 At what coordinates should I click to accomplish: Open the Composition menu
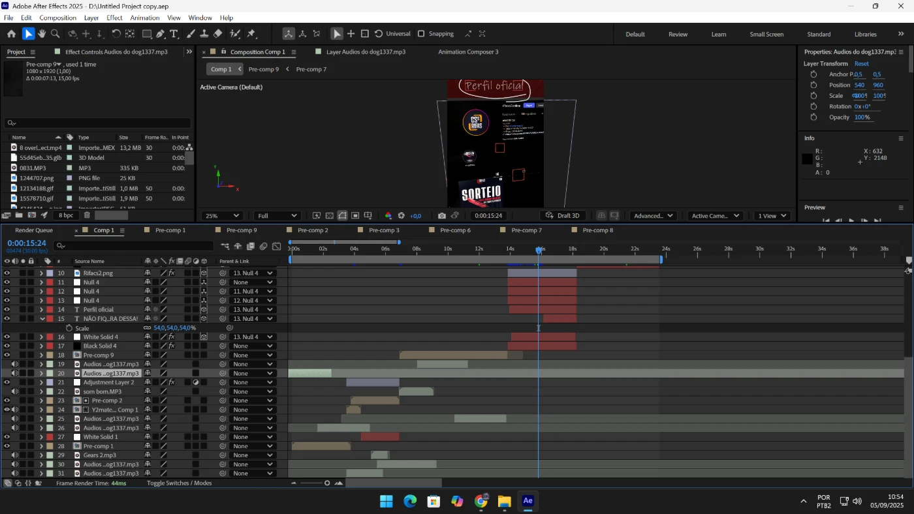pyautogui.click(x=57, y=18)
